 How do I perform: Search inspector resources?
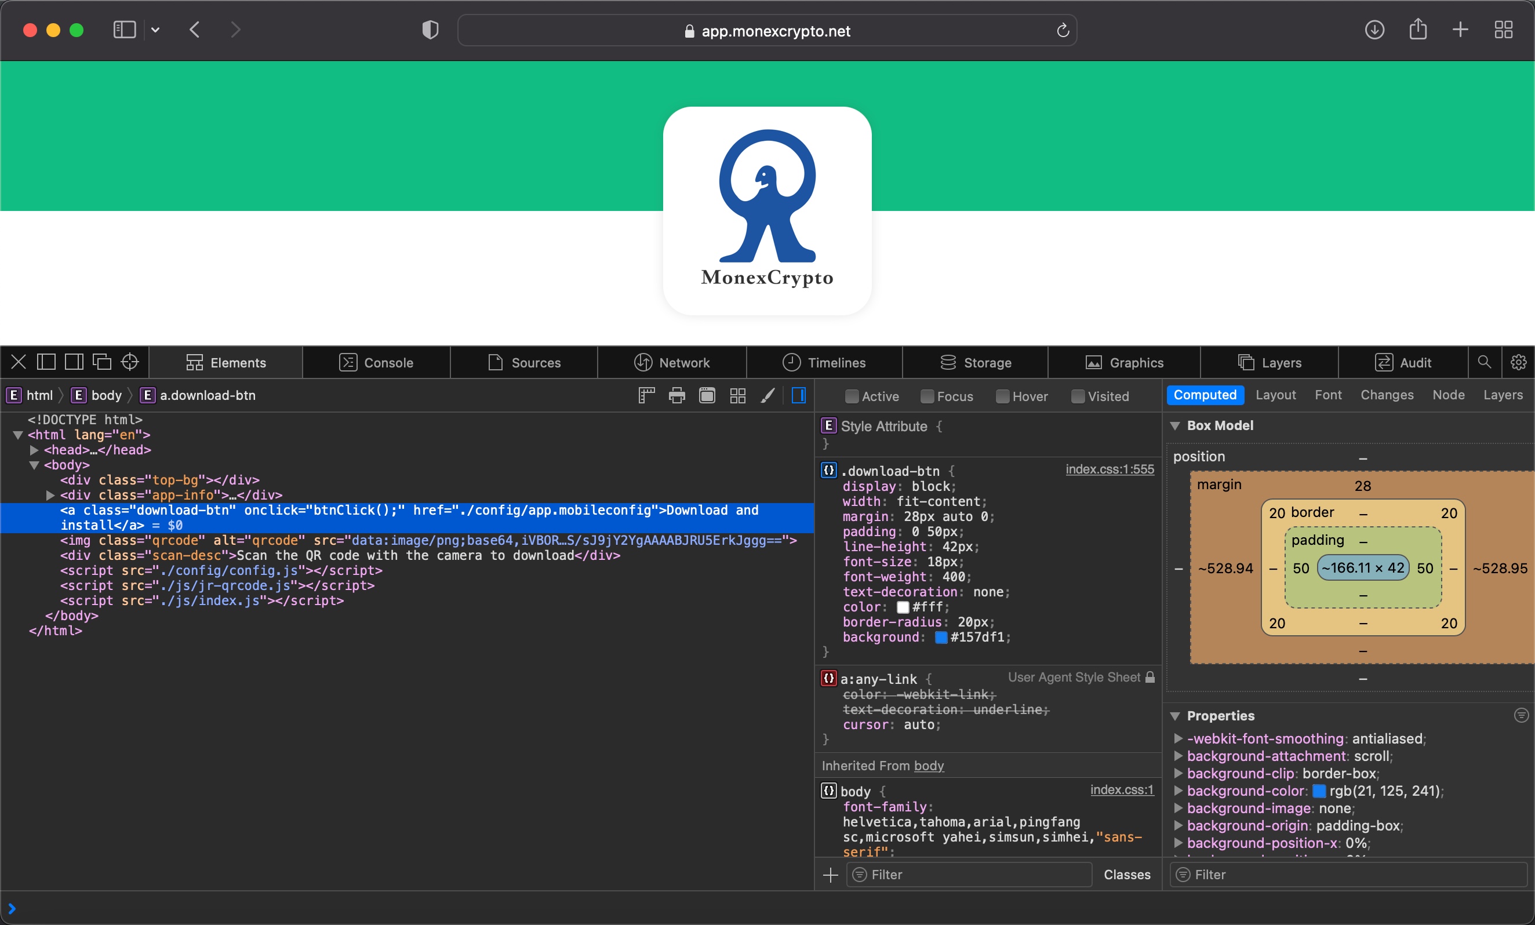tap(1485, 362)
